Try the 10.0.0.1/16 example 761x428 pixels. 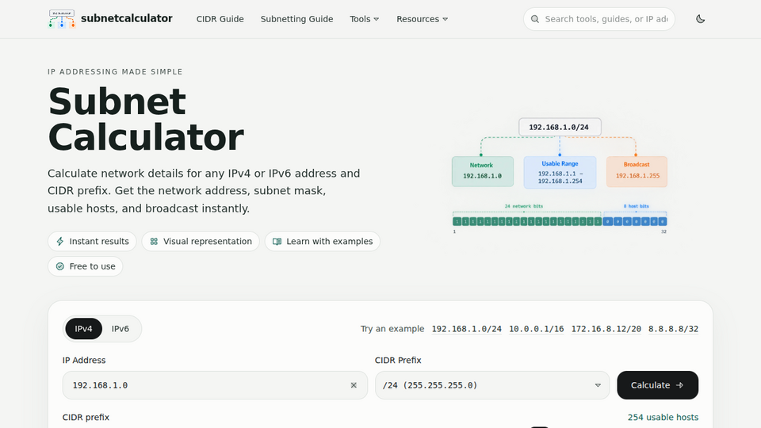[537, 328]
